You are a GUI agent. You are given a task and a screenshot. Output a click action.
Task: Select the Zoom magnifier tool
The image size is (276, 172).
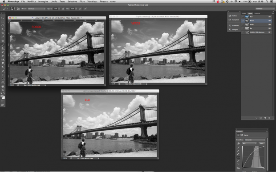coord(3,90)
